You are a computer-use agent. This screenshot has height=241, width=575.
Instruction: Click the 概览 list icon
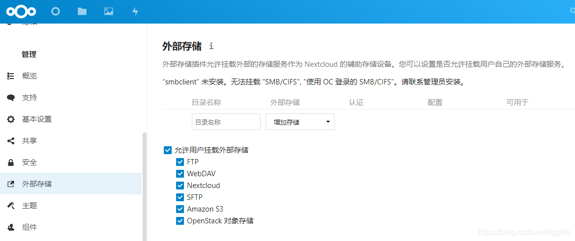click(x=11, y=76)
